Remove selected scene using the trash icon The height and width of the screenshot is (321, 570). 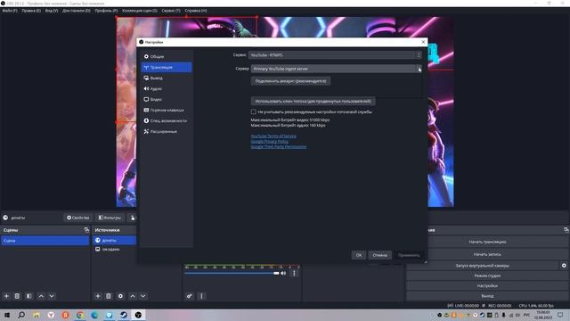pyautogui.click(x=17, y=296)
